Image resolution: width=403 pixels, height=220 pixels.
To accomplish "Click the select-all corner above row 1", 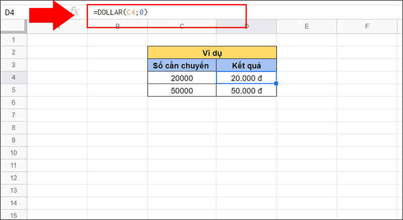I will (13, 27).
